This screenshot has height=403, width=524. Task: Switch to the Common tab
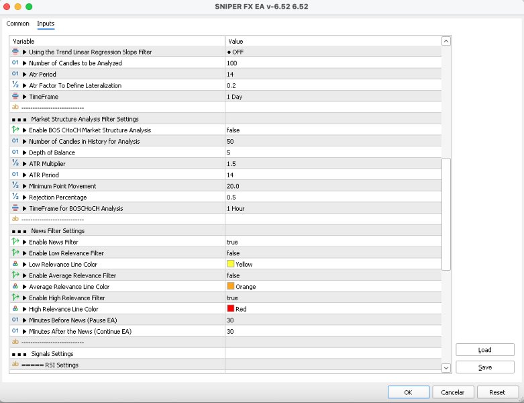pos(17,24)
